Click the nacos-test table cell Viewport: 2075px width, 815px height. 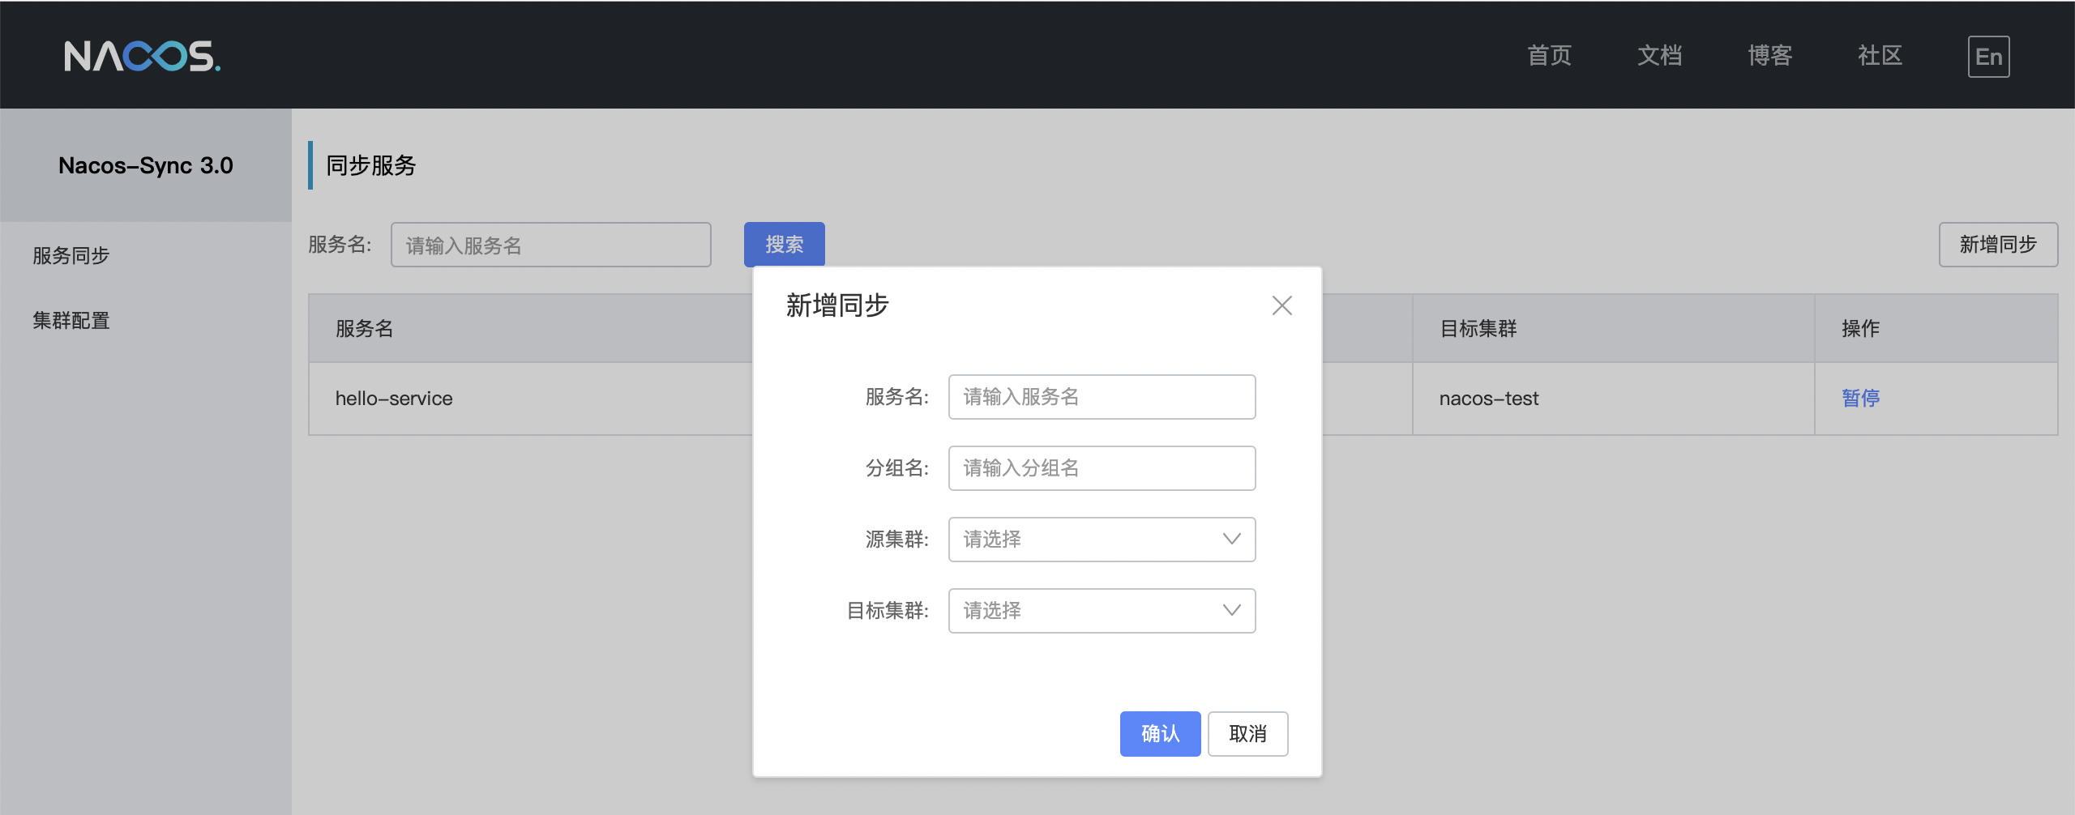point(1613,399)
